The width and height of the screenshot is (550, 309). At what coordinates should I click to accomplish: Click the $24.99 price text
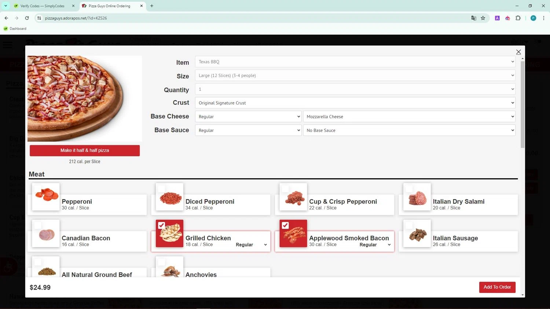40,287
